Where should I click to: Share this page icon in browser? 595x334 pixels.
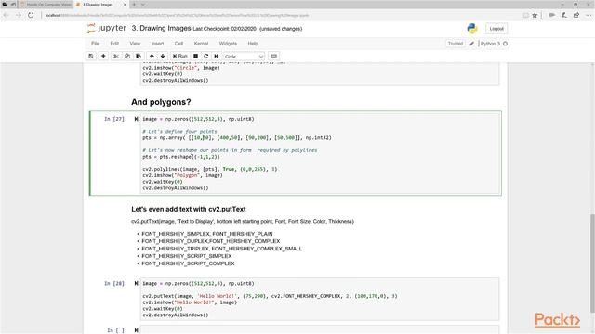click(x=576, y=15)
